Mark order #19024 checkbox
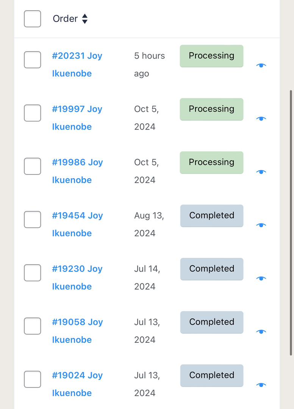Viewport: 294px width, 409px height. tap(33, 379)
